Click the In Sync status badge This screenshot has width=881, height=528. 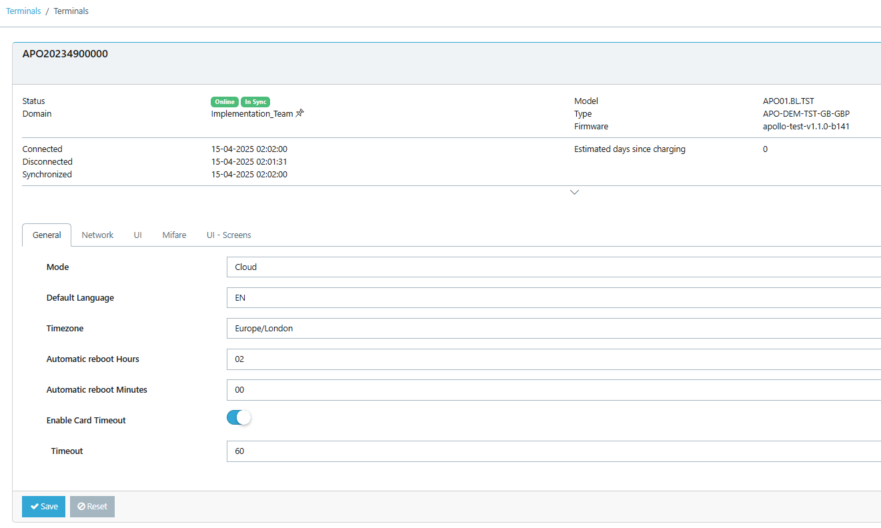point(255,101)
